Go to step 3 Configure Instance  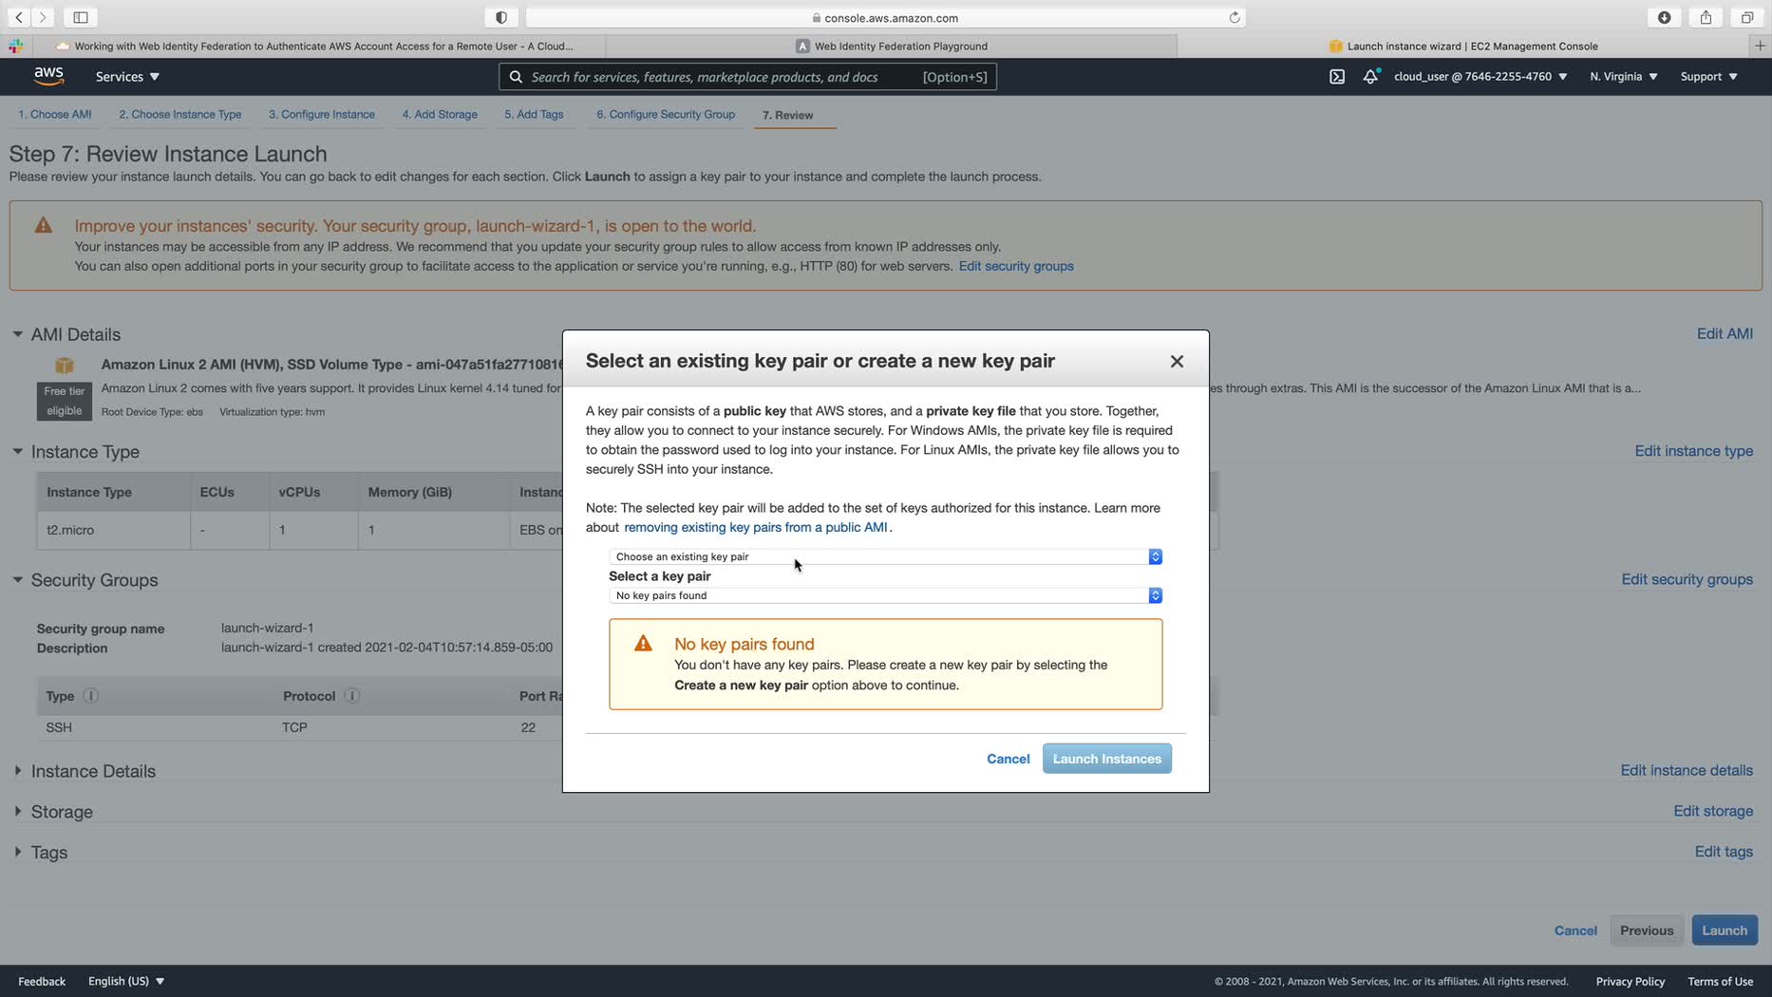tap(322, 114)
